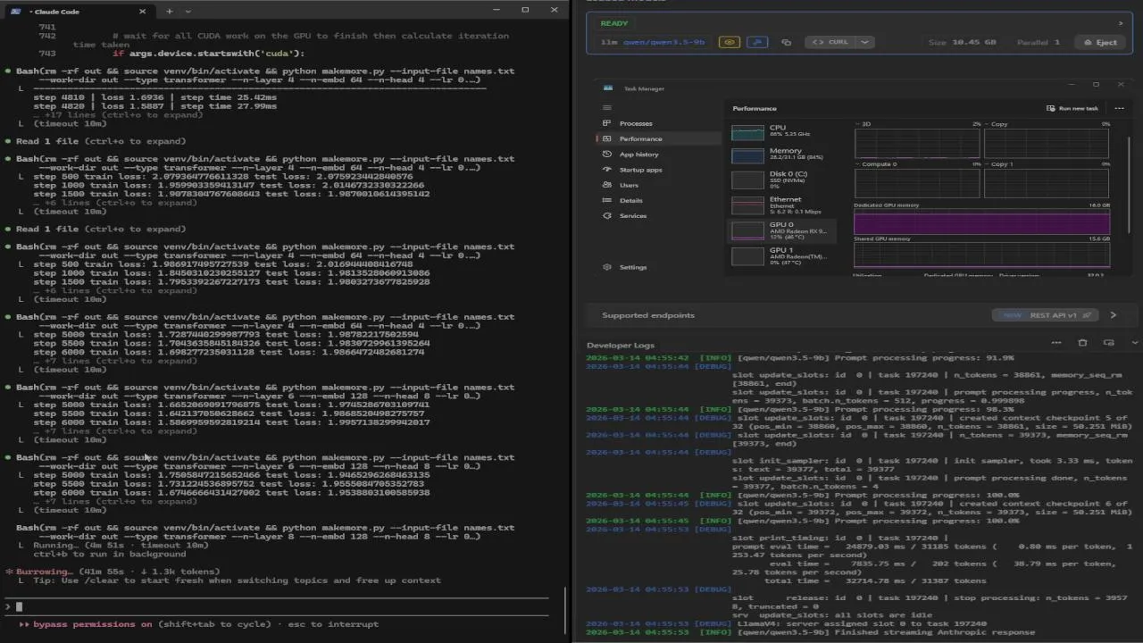Open Task Manager more options ellipsis
The image size is (1143, 643).
tap(1119, 108)
